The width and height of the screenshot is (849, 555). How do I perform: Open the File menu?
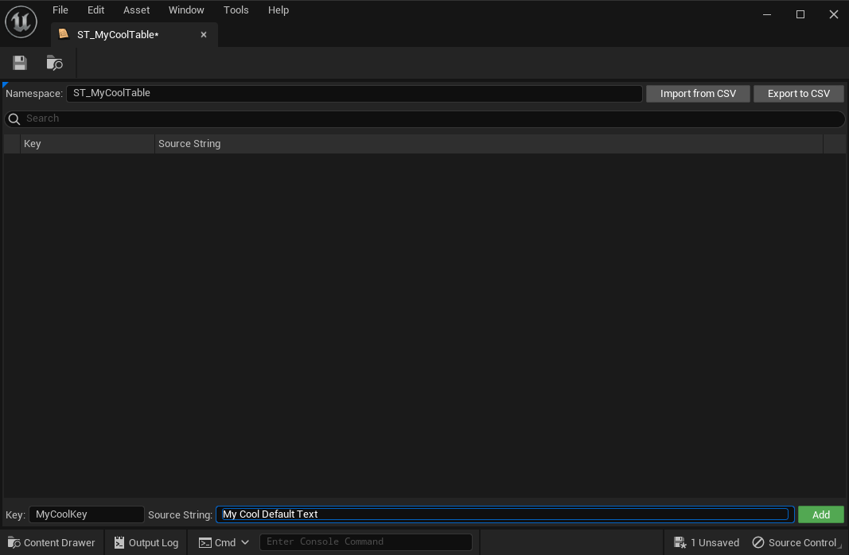[60, 10]
